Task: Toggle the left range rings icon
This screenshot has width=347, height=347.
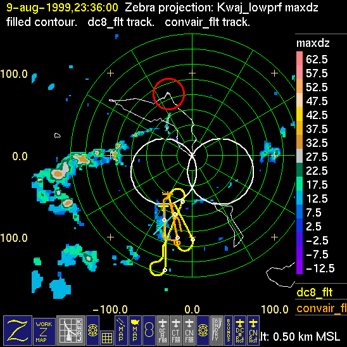Action: click(x=92, y=331)
